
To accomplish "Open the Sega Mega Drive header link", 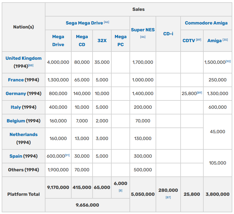I will pyautogui.click(x=84, y=23).
